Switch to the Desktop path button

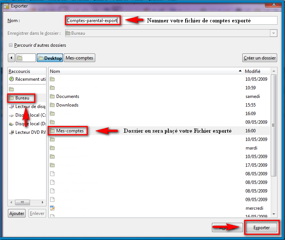point(49,58)
